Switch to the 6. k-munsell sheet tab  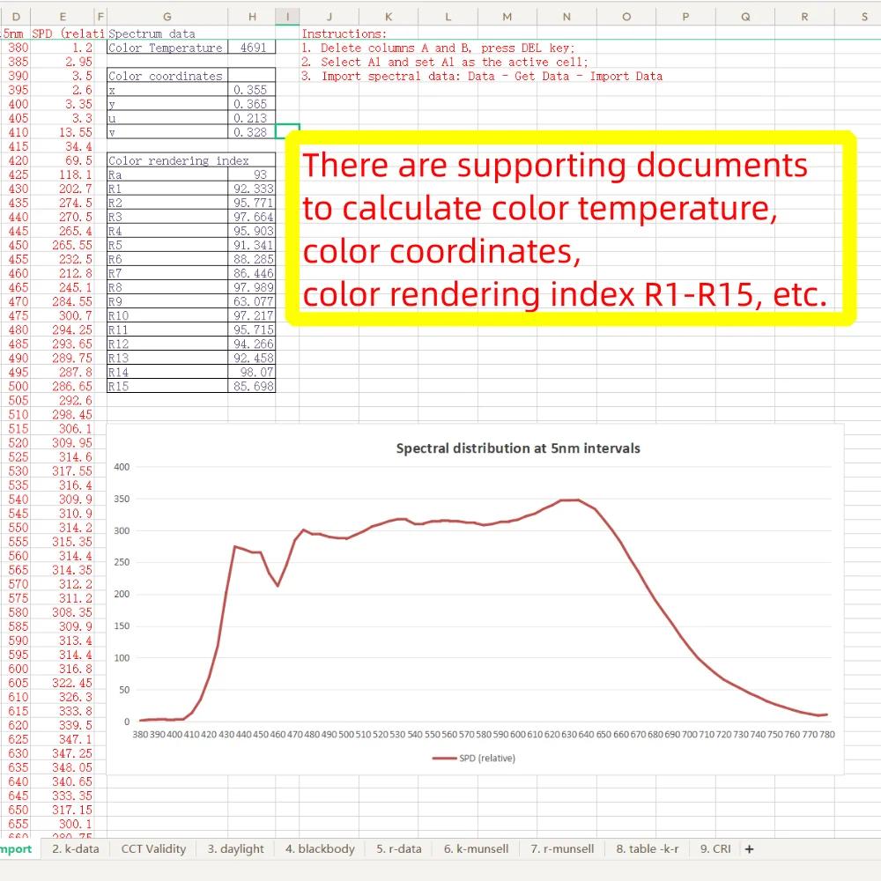pos(476,849)
